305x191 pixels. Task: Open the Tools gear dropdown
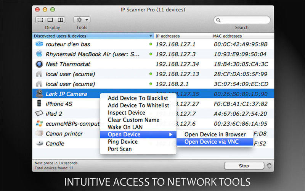[82, 20]
